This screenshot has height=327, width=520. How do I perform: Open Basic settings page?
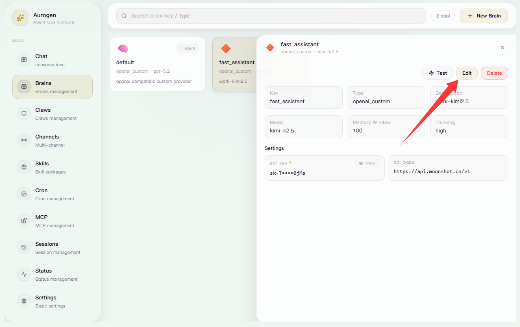[52, 301]
